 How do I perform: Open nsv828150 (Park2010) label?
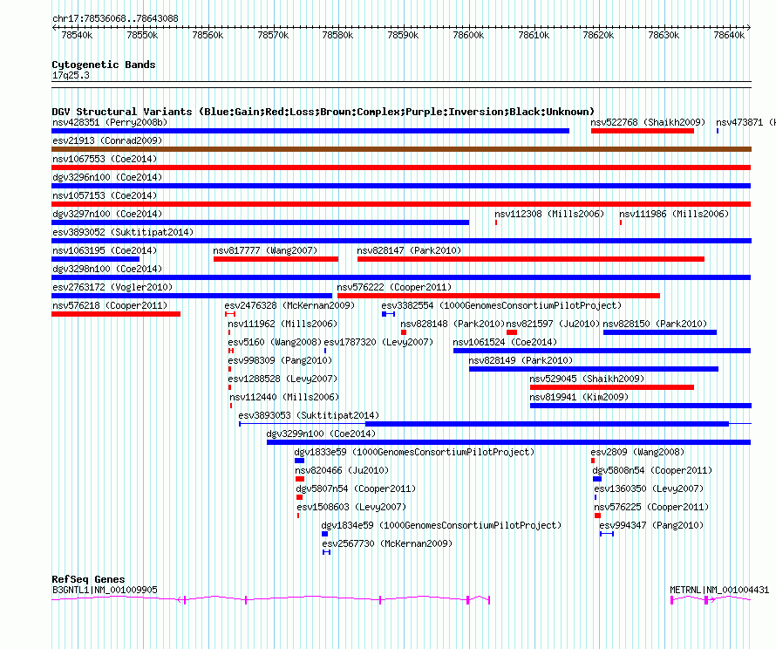pos(655,324)
